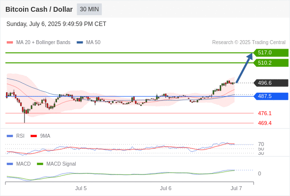Click the RSI 70 level label

tap(261, 144)
